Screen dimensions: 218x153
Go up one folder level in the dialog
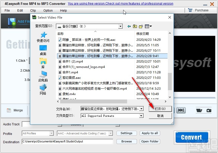135,26
